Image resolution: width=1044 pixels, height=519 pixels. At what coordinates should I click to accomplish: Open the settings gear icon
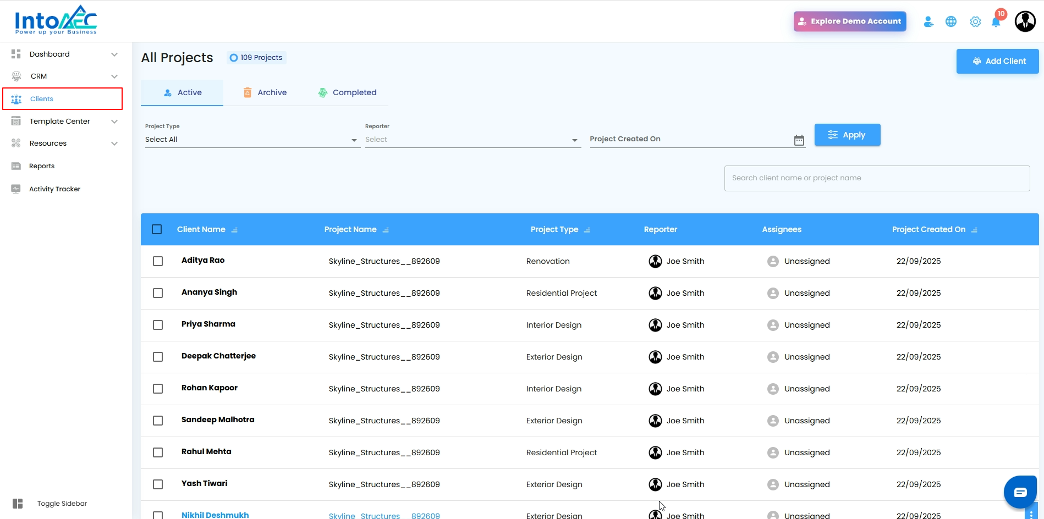(975, 22)
